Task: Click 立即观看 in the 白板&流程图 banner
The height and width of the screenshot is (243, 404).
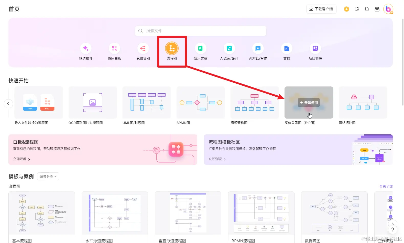Action: tap(21, 159)
